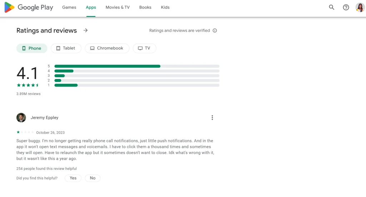The image size is (366, 197).
Task: Go to the Games tab
Action: click(x=69, y=8)
